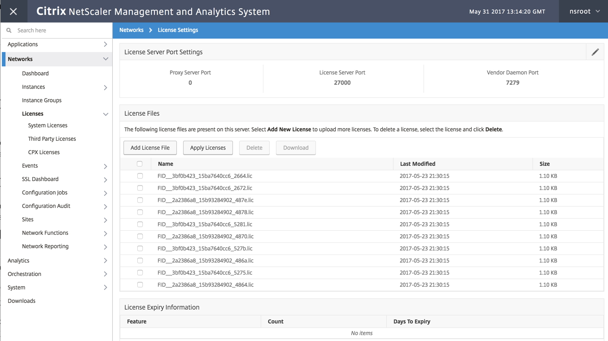Expand the Analytics section chevron
The height and width of the screenshot is (341, 608).
point(105,260)
